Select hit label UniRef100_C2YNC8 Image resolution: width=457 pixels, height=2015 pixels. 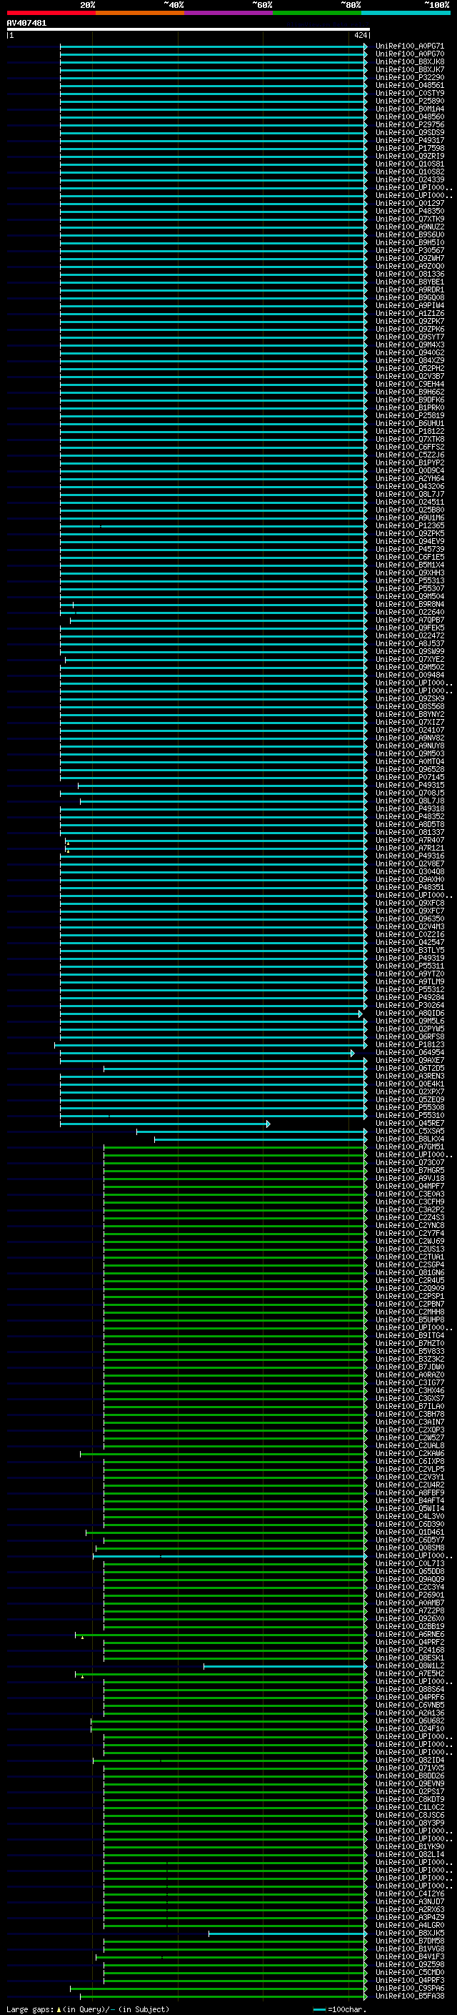[x=410, y=1225]
